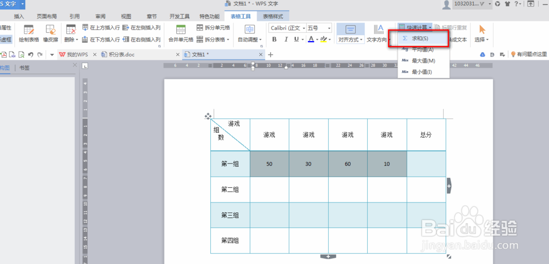The height and width of the screenshot is (264, 549).
Task: Close the 积分表.doc tab
Action: click(177, 55)
